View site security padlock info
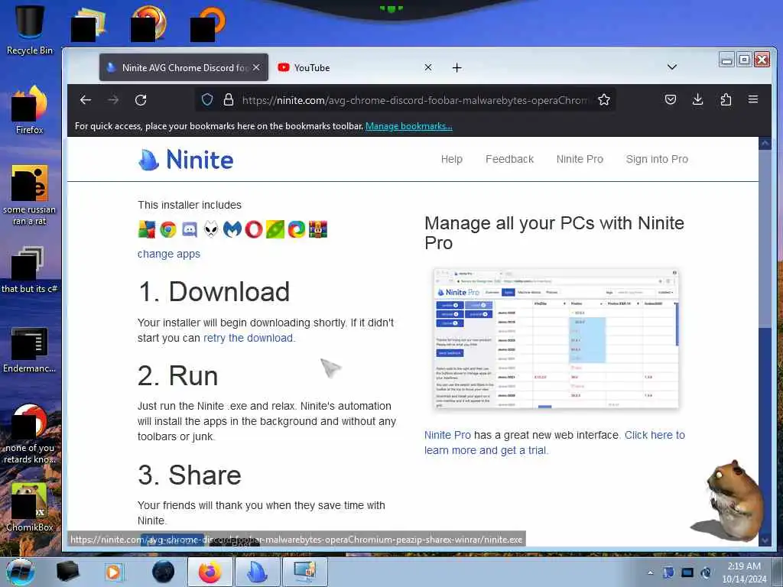This screenshot has height=587, width=783. [229, 100]
